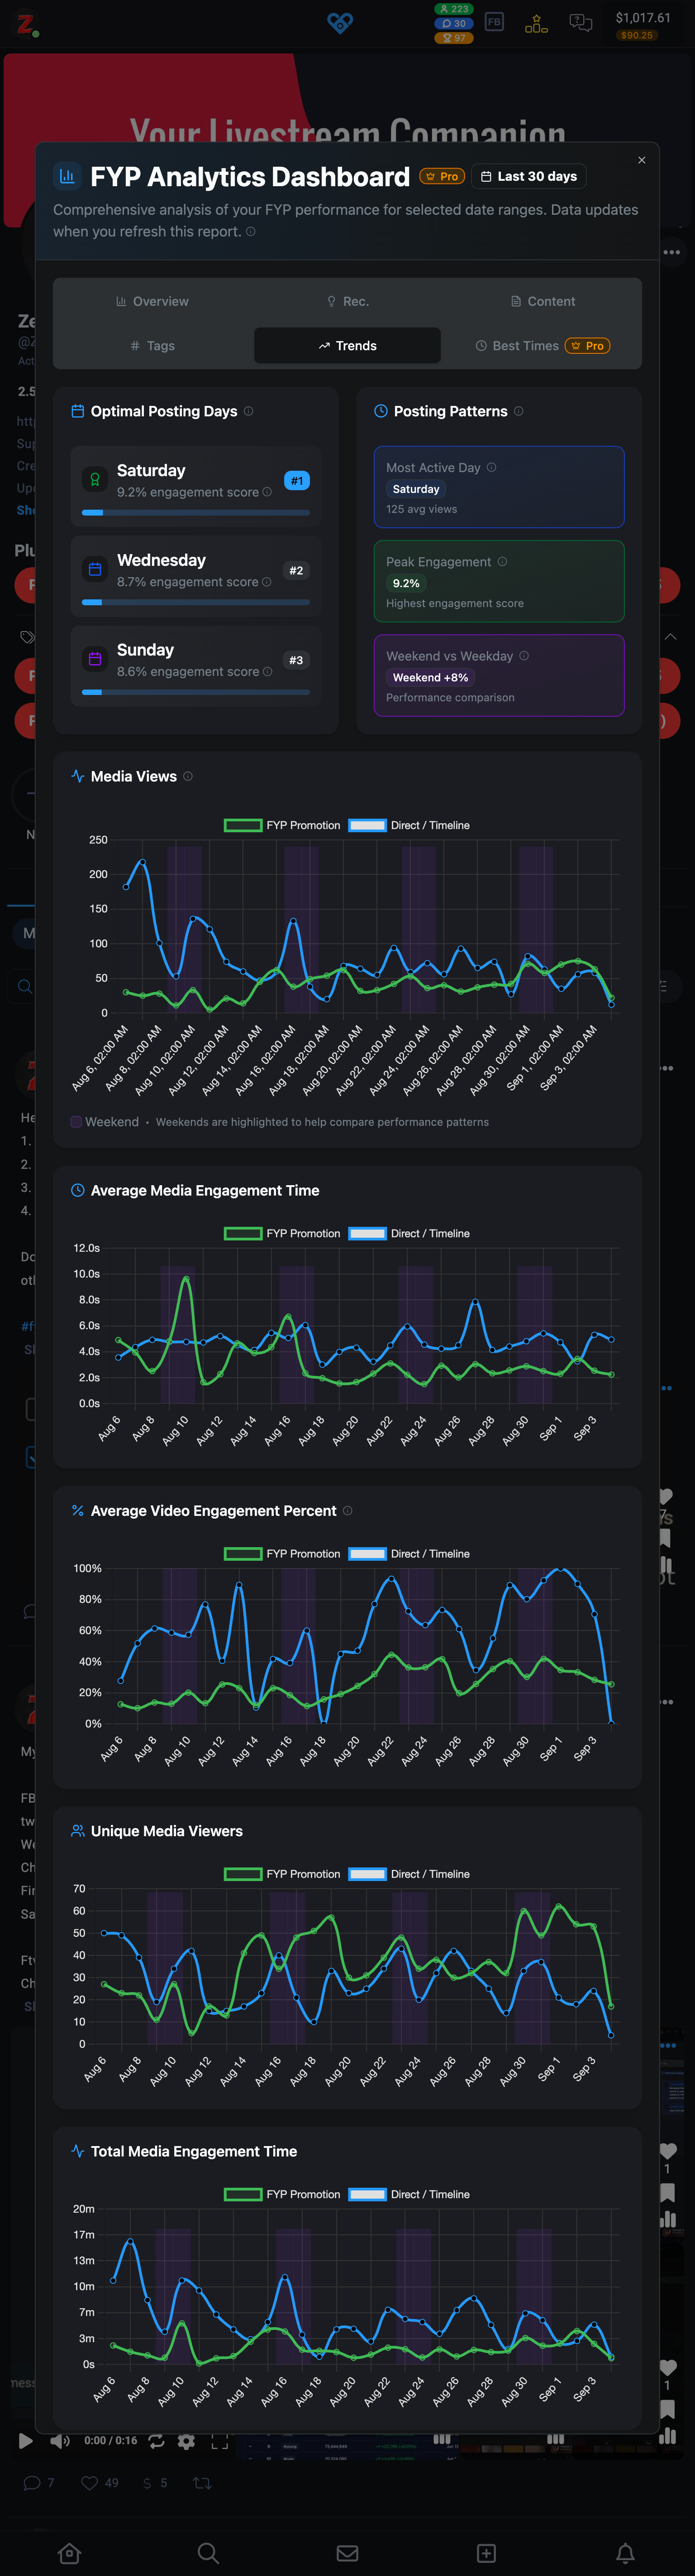Click the Saturday engagement progress bar
The image size is (695, 2576).
[196, 512]
